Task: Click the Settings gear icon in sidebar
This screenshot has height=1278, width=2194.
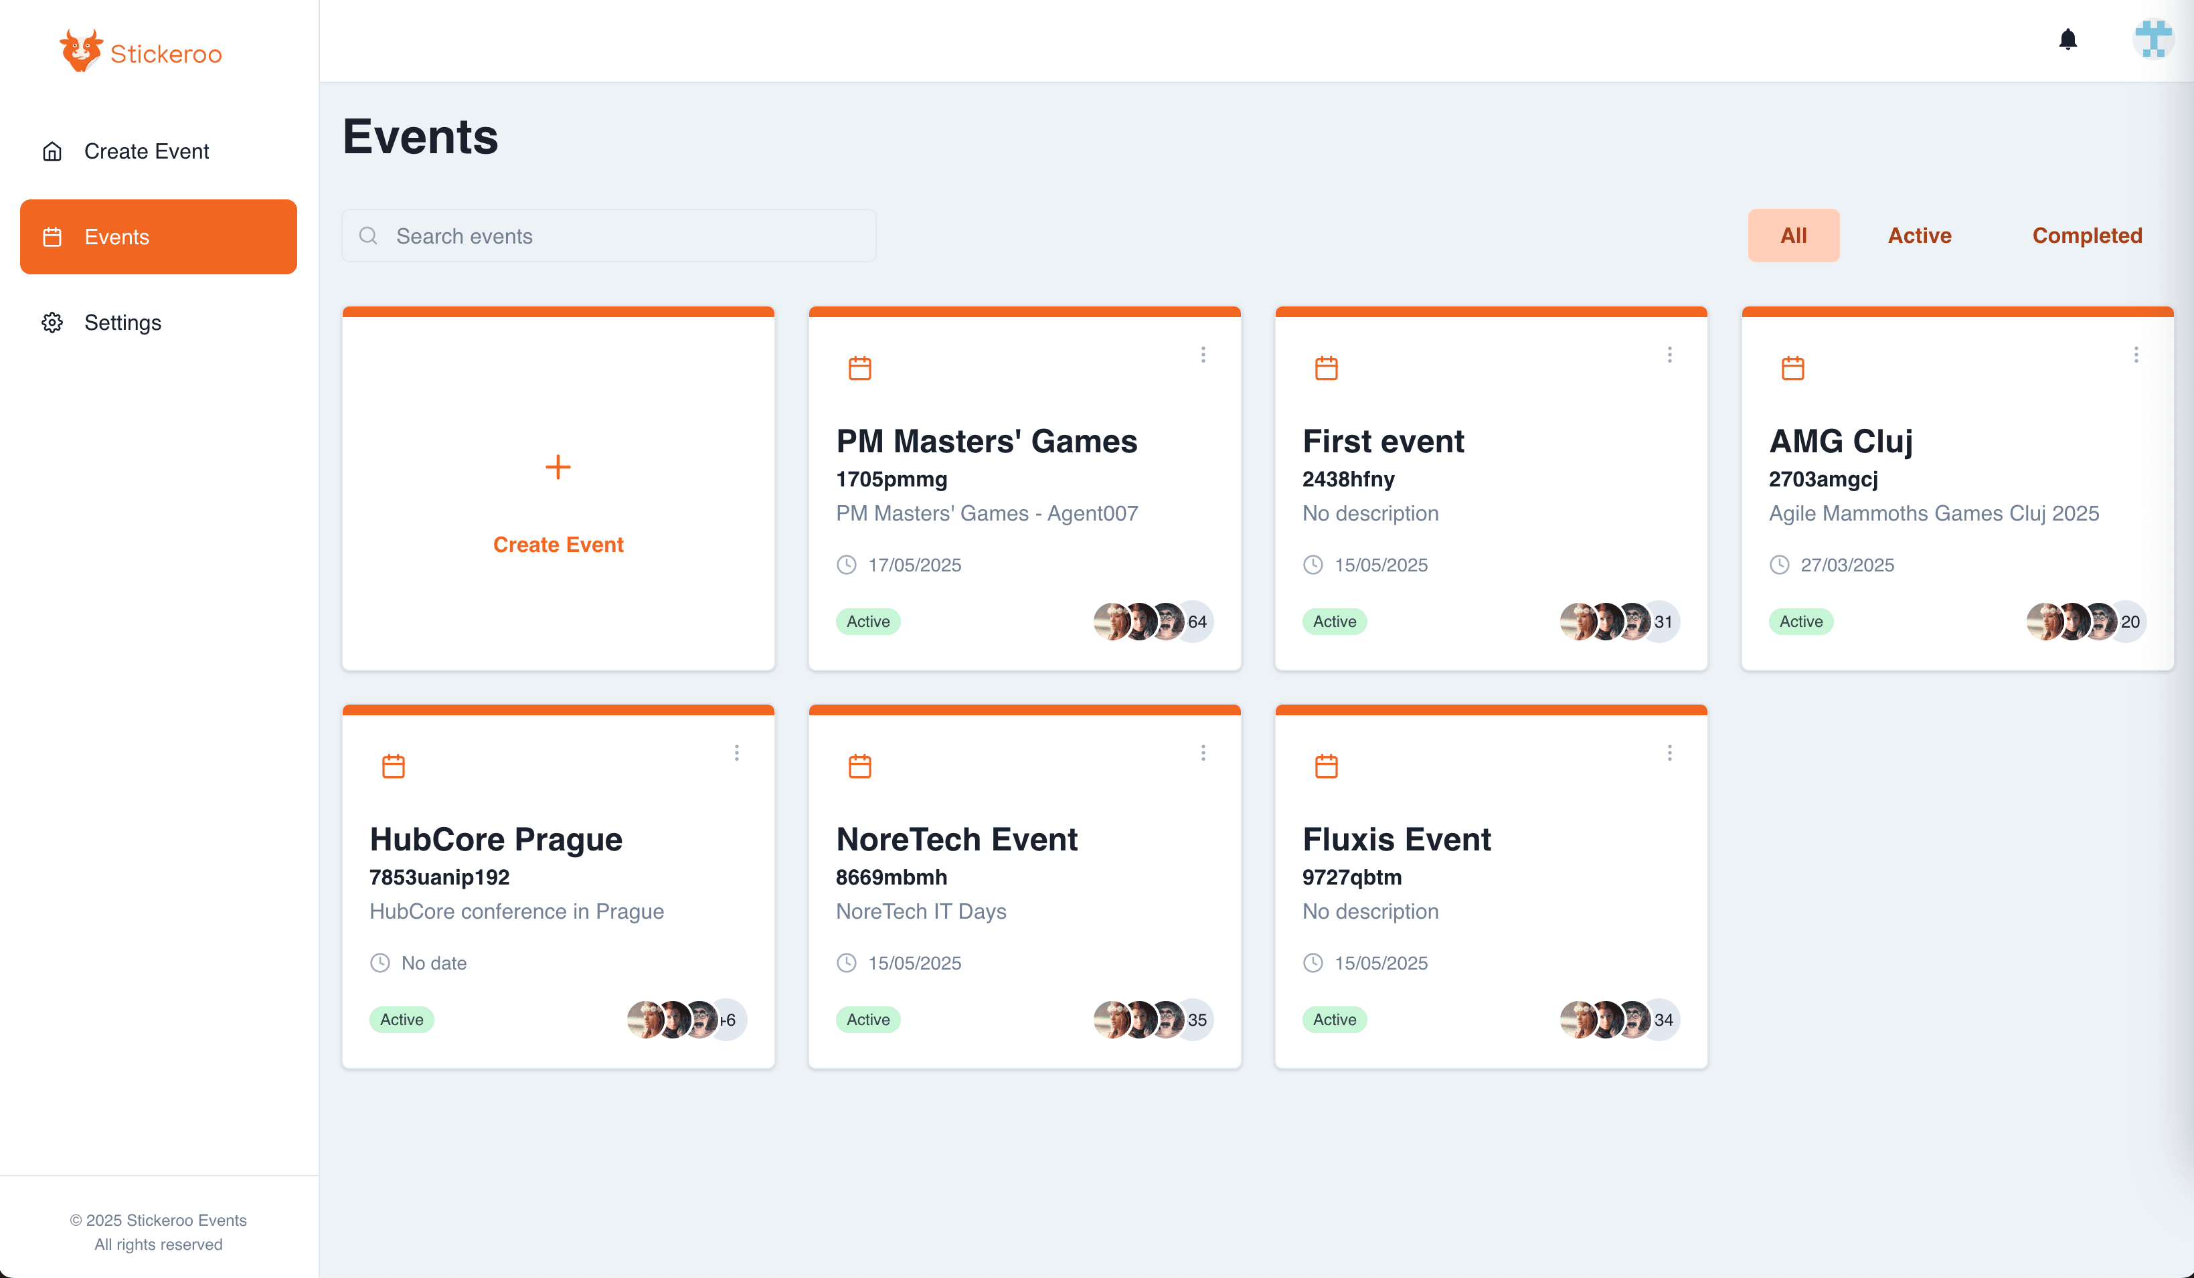Action: click(x=52, y=323)
